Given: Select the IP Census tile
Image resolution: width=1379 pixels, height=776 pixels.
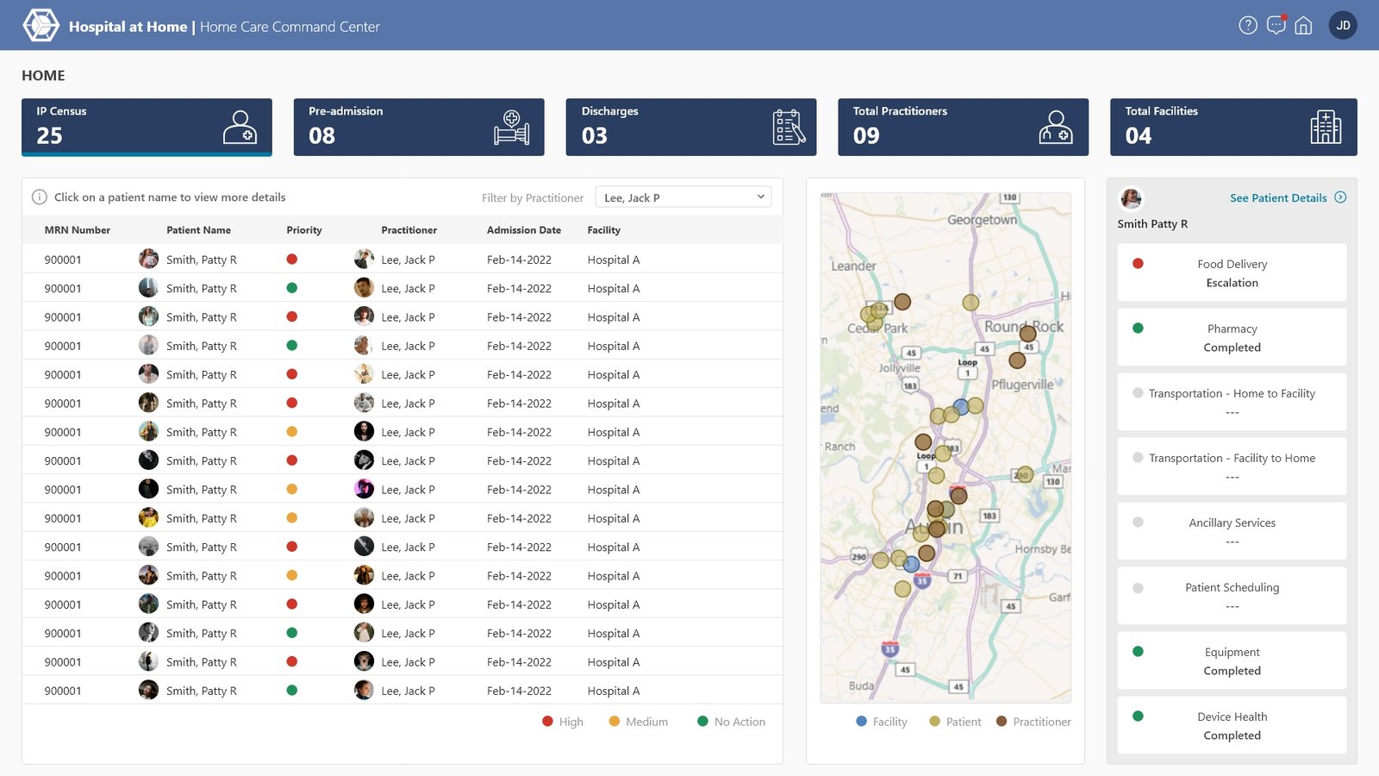Looking at the screenshot, I should (147, 127).
